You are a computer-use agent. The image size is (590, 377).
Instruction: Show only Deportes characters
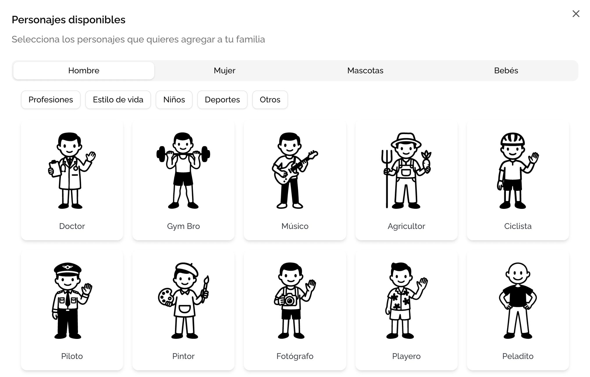(x=222, y=100)
